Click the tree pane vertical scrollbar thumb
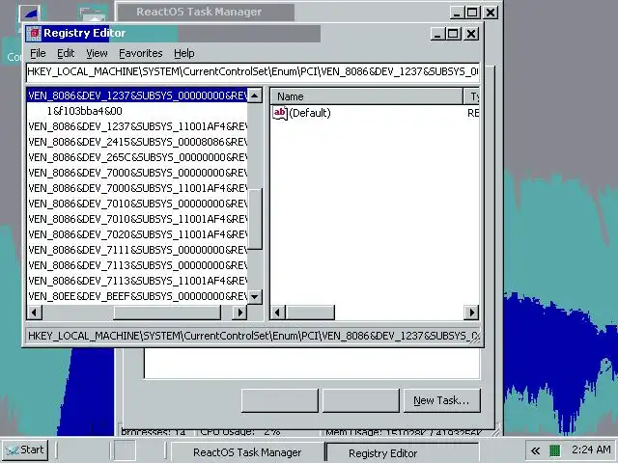Screen dimensions: 618x463 tap(255, 219)
